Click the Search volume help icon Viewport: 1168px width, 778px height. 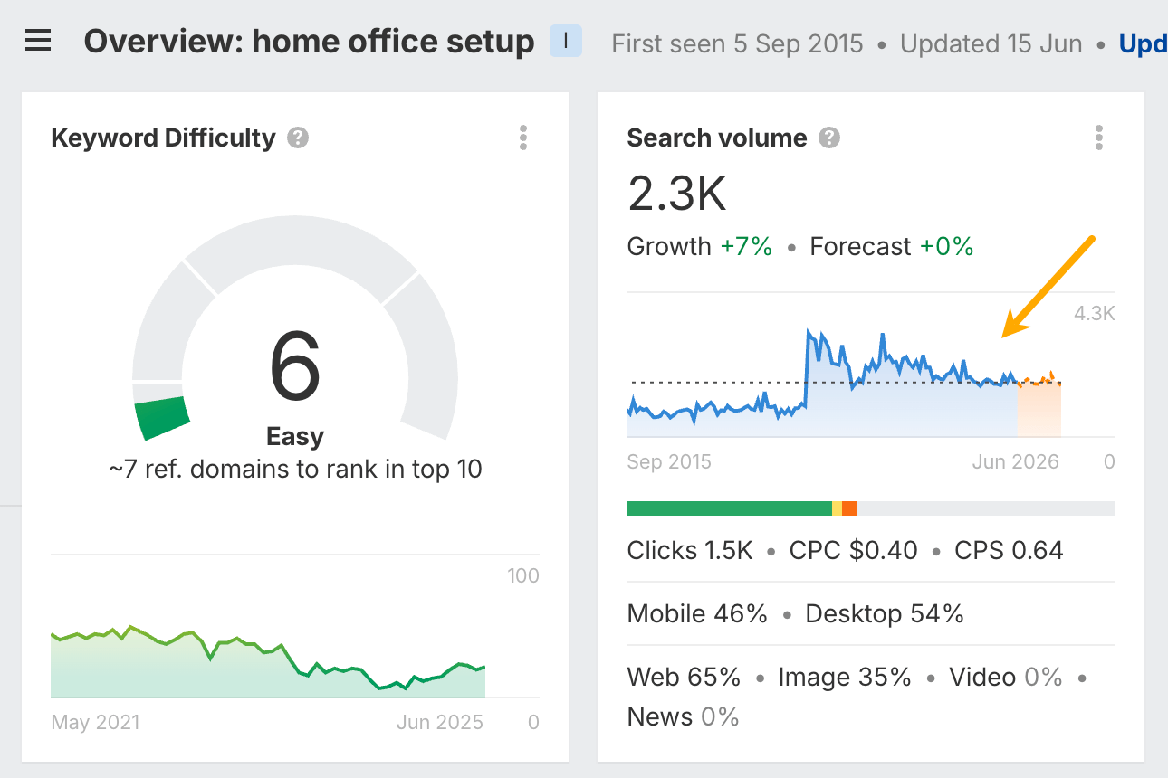click(828, 138)
